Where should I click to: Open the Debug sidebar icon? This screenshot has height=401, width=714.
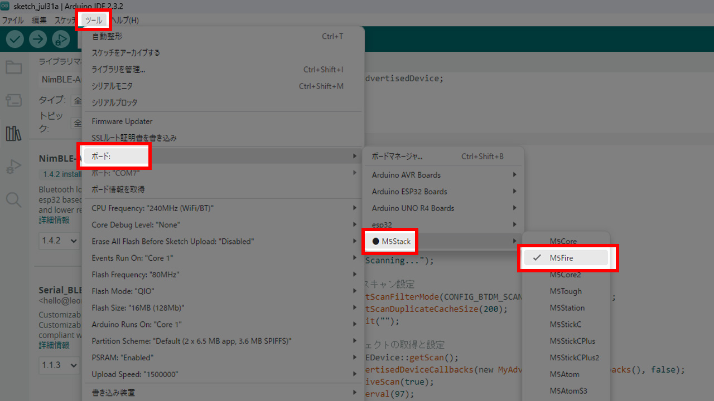(x=13, y=166)
